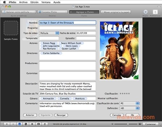Click the file icon beside Ice Age 3.mov title

73,7
